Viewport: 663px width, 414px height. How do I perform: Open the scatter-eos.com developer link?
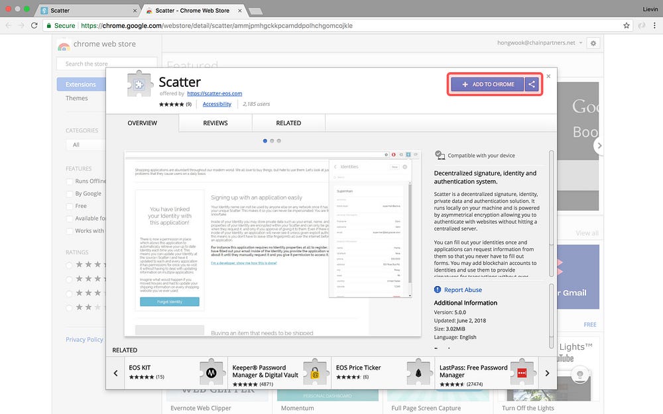click(x=214, y=93)
